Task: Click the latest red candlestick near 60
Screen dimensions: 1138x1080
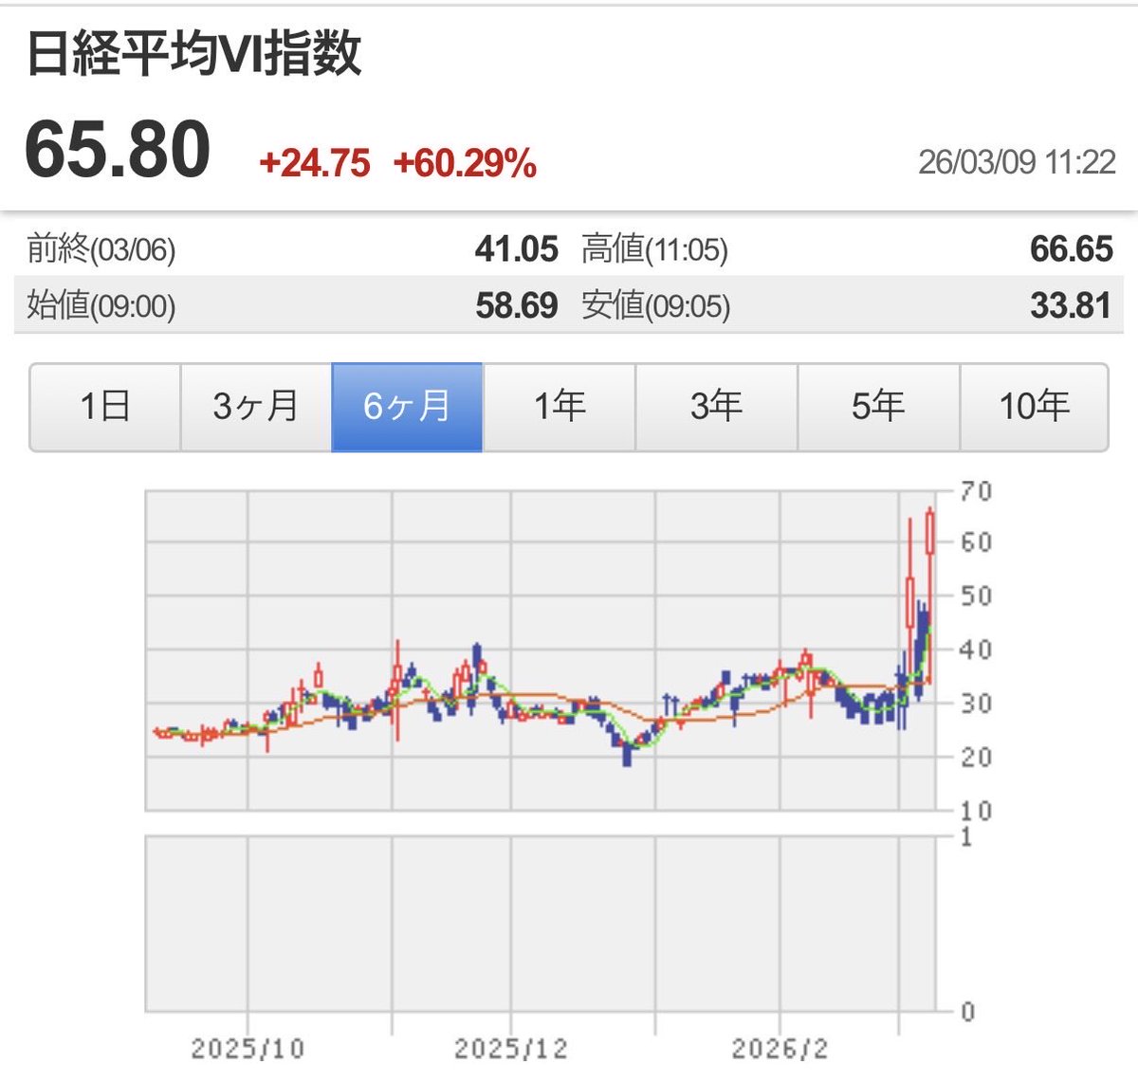Action: pos(930,533)
